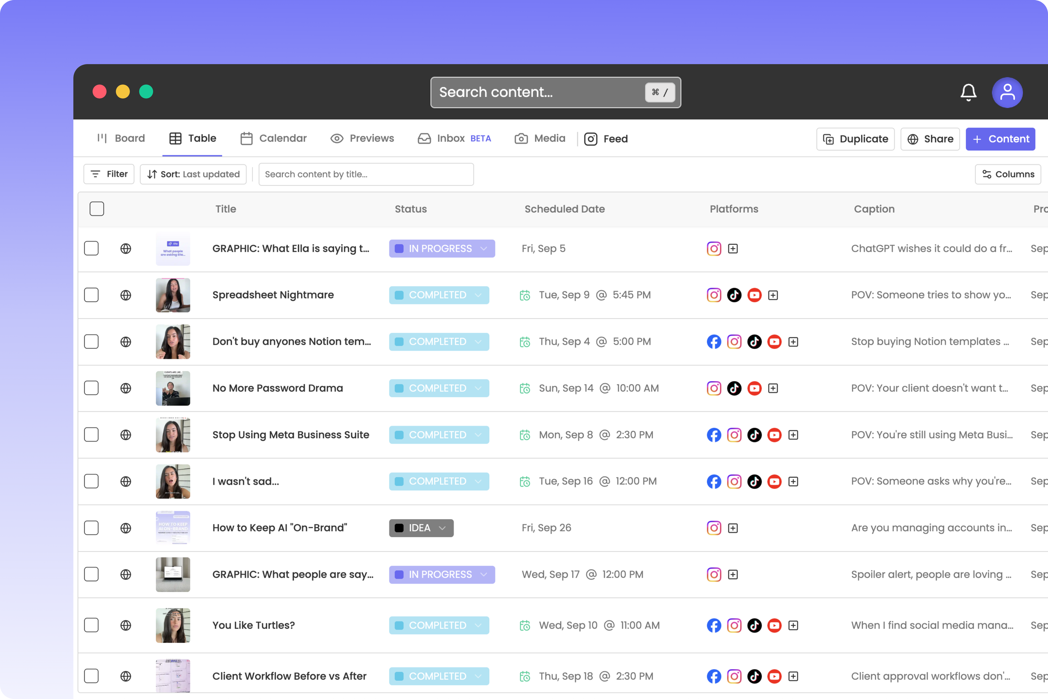Open the Sort: Last updated dropdown
The image size is (1048, 699).
point(193,174)
